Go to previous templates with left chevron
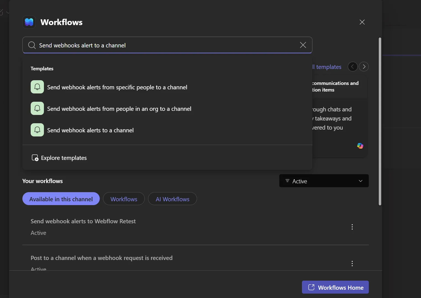Screen dimensions: 421x298 point(353,67)
